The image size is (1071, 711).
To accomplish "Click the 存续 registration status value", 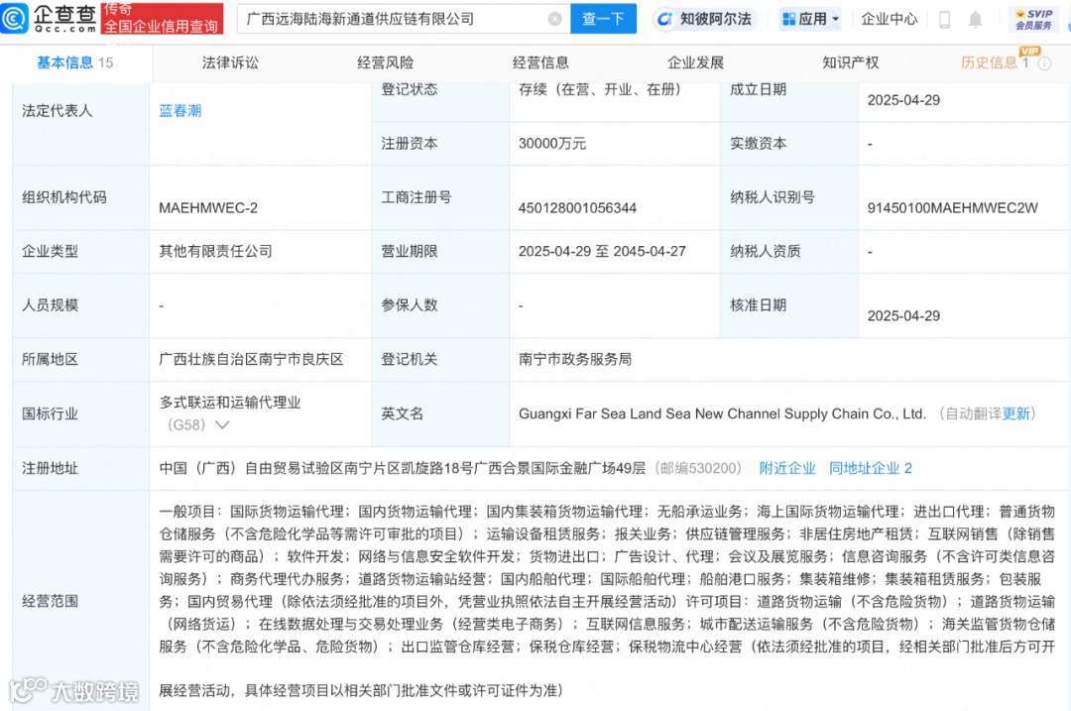I will [x=600, y=89].
